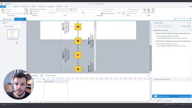
Task: Undock the Déclencheurs panel
Action: point(189,23)
